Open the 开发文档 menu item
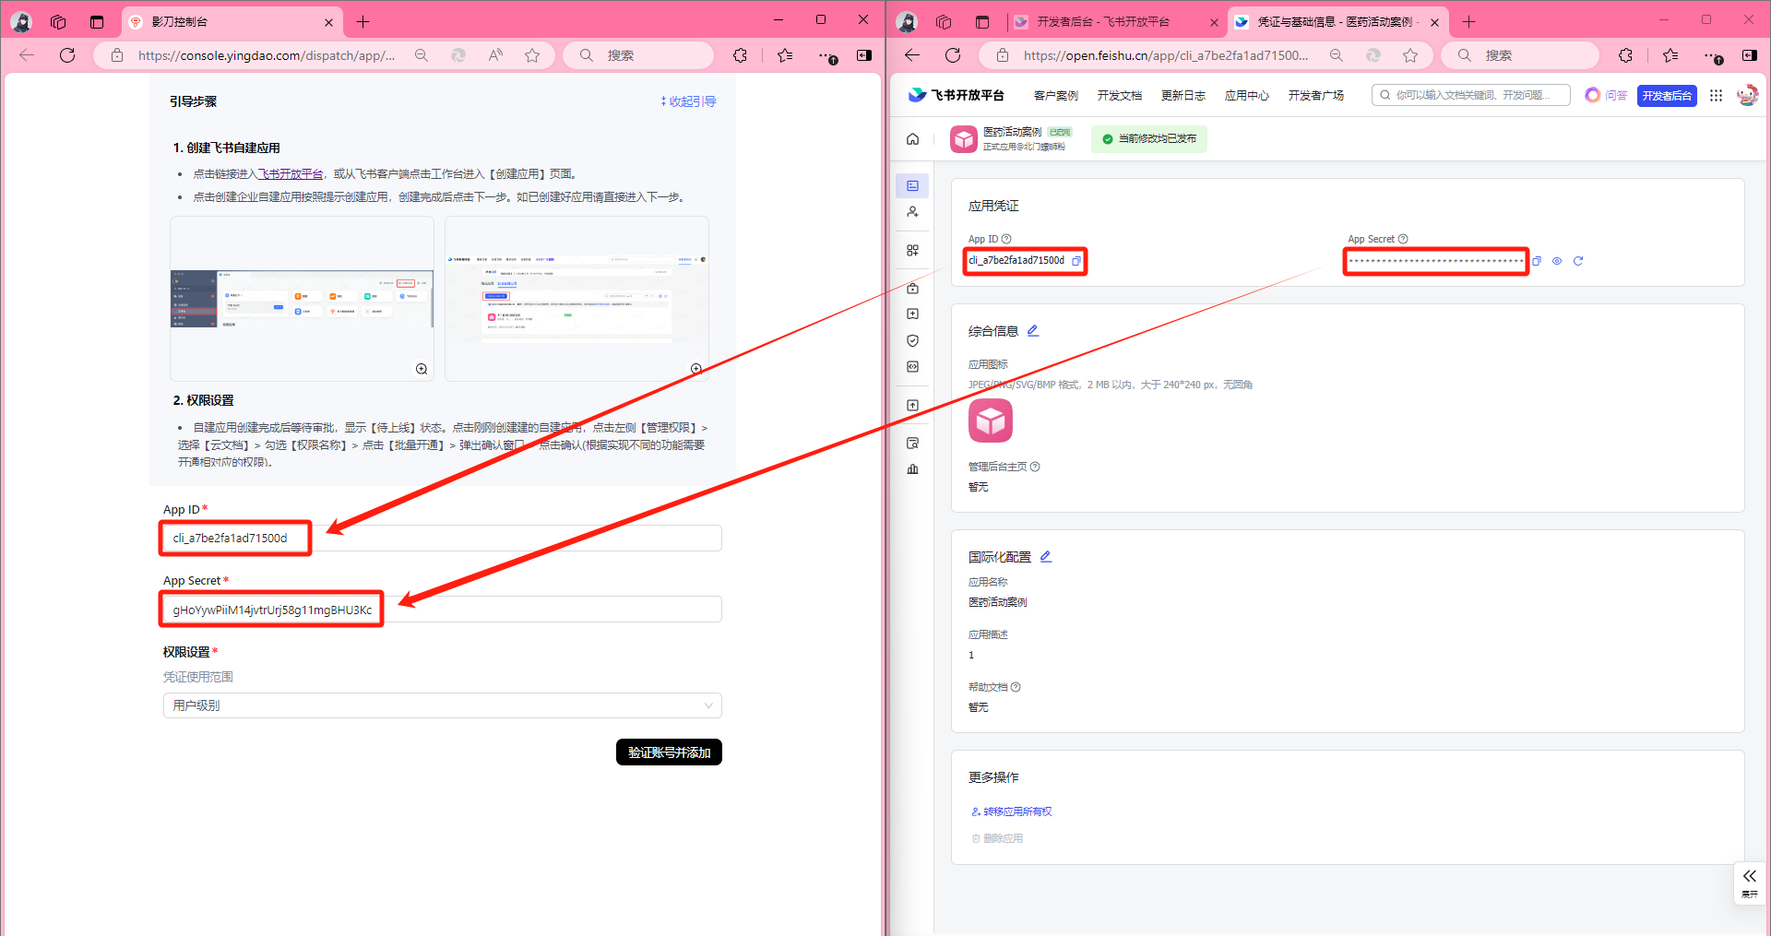The image size is (1771, 936). pyautogui.click(x=1120, y=96)
